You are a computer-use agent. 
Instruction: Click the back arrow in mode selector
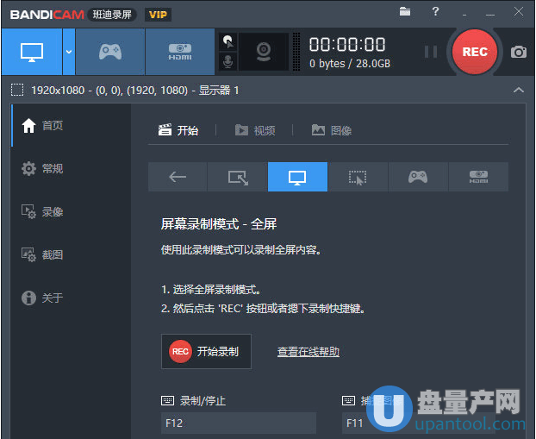click(178, 177)
